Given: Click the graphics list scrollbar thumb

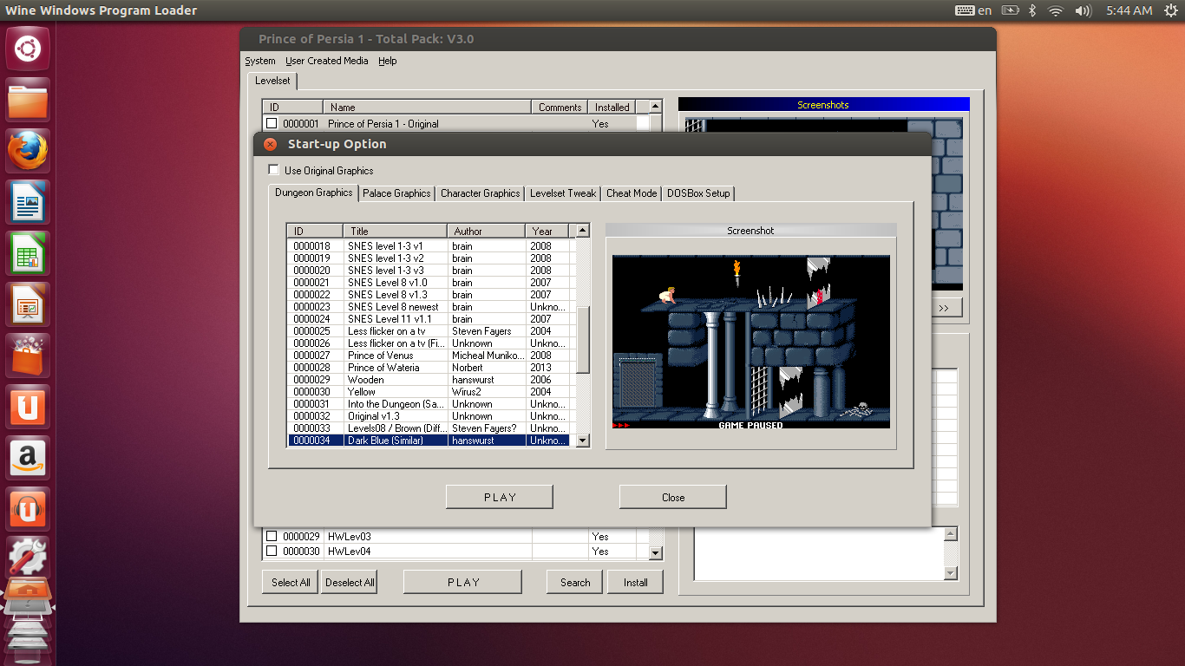Looking at the screenshot, I should 583,339.
